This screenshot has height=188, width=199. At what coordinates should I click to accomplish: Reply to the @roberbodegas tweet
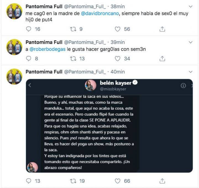(x=29, y=58)
